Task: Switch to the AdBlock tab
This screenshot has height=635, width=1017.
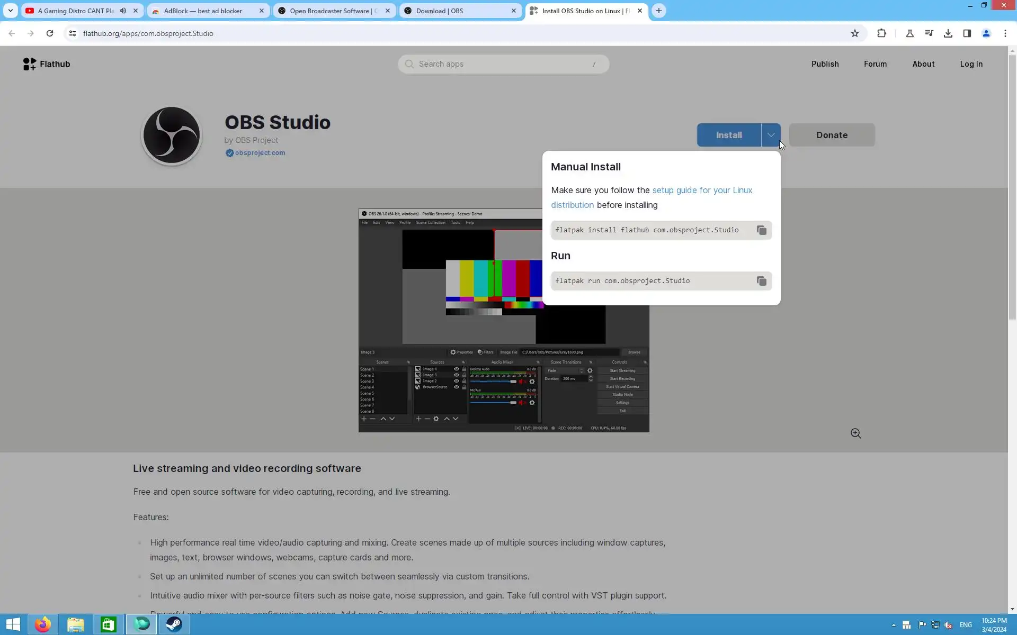Action: 202,11
